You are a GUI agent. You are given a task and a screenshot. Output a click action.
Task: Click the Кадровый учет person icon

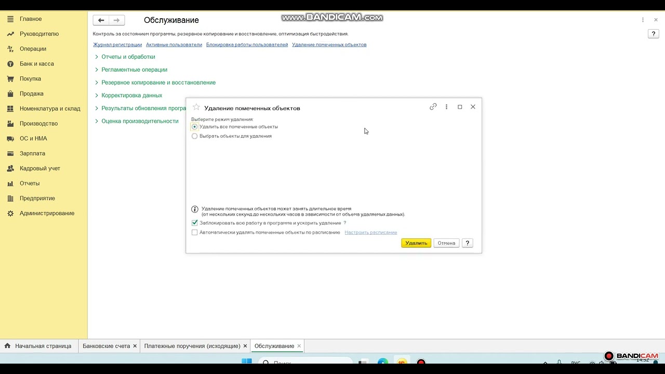click(10, 169)
